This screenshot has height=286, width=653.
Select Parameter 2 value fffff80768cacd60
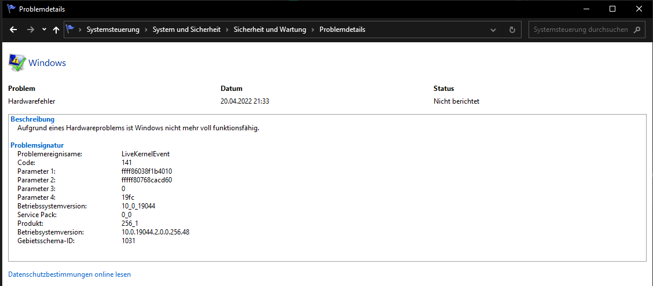(147, 180)
